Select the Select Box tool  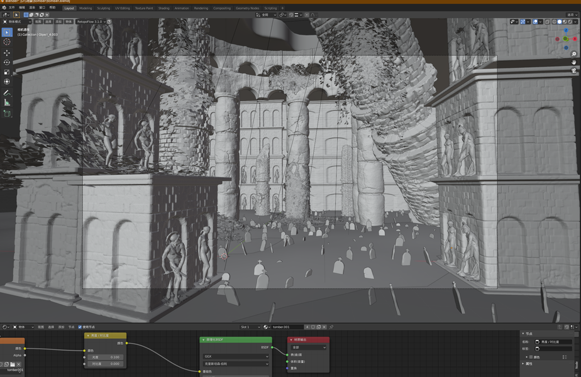coord(7,32)
